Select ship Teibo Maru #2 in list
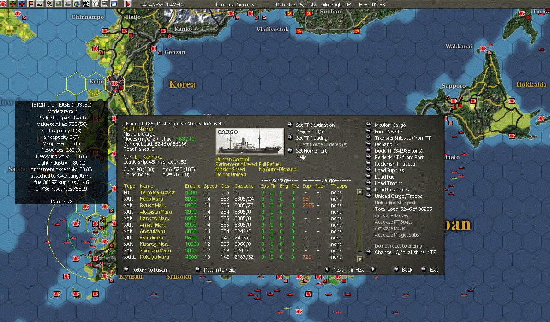The height and width of the screenshot is (322, 550). [x=157, y=192]
